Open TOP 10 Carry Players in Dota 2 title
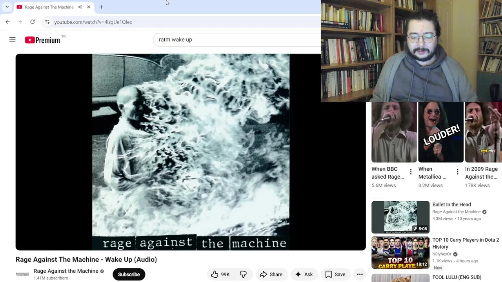Screen dimensions: 502x282 pos(466,243)
